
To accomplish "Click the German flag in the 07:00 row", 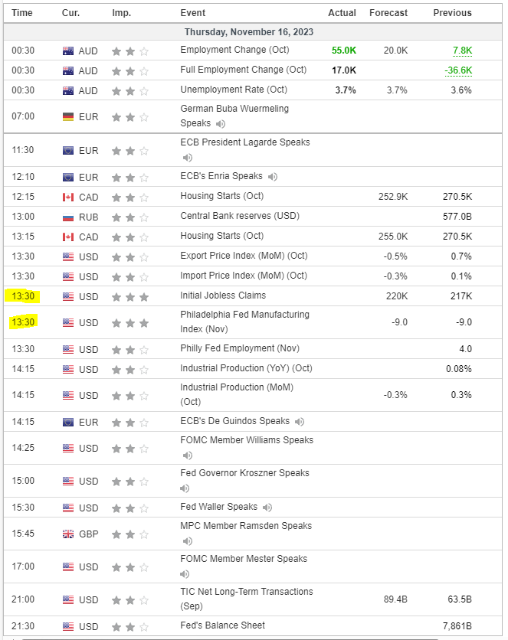I will point(69,117).
